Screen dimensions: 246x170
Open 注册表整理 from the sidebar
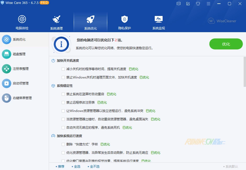21,69
